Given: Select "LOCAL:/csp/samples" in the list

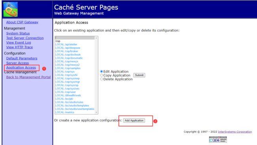Looking at the screenshot, I should tap(75, 68).
